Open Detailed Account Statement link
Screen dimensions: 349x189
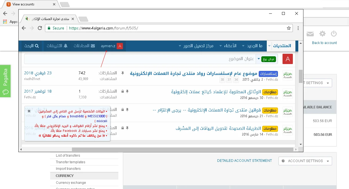pos(244,161)
